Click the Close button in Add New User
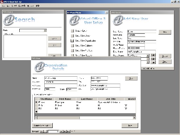 [x=165, y=62]
